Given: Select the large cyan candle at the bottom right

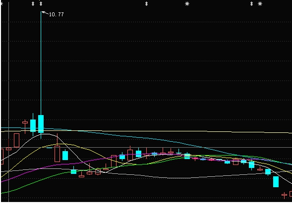Looking at the screenshot, I should 276,182.
